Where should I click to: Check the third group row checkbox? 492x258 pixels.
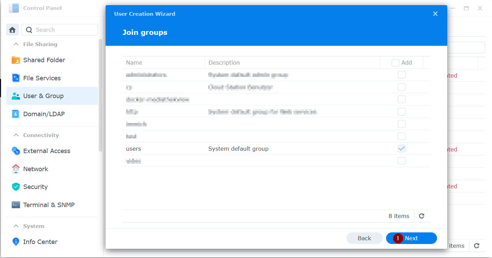(x=401, y=99)
